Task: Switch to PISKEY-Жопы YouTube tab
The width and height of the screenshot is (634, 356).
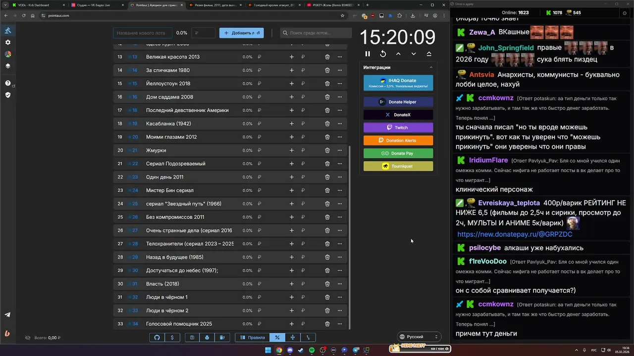Action: pyautogui.click(x=334, y=5)
